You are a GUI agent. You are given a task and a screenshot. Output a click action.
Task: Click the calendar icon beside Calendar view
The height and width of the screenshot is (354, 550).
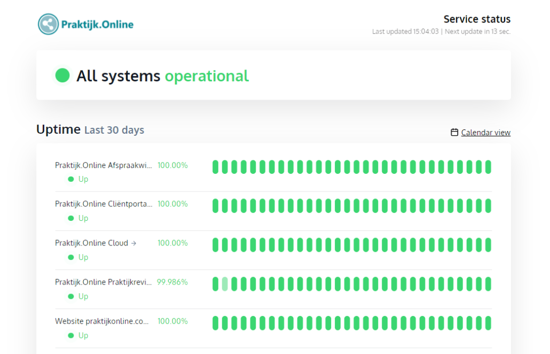[454, 133]
